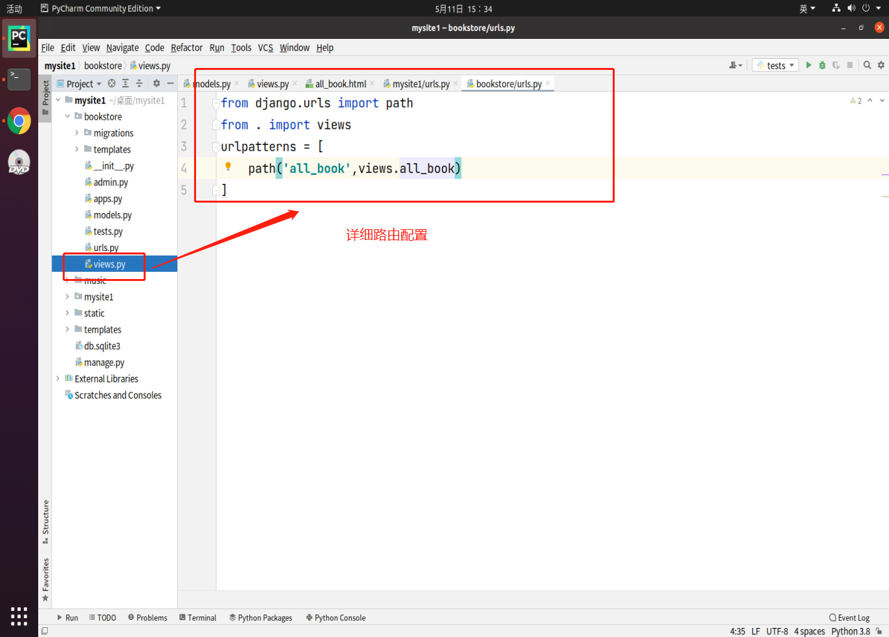The height and width of the screenshot is (637, 889).
Task: Close the all_book.html tab
Action: point(372,84)
